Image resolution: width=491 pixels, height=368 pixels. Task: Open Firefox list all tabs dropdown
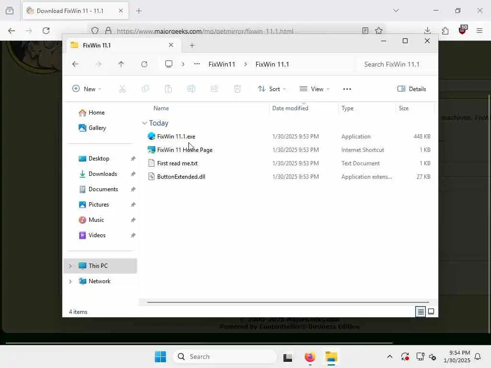396,11
